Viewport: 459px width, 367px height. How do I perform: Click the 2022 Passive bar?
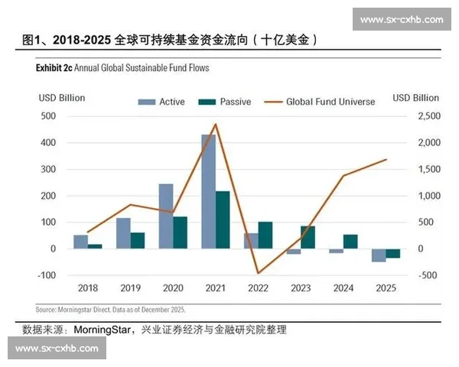coord(265,235)
